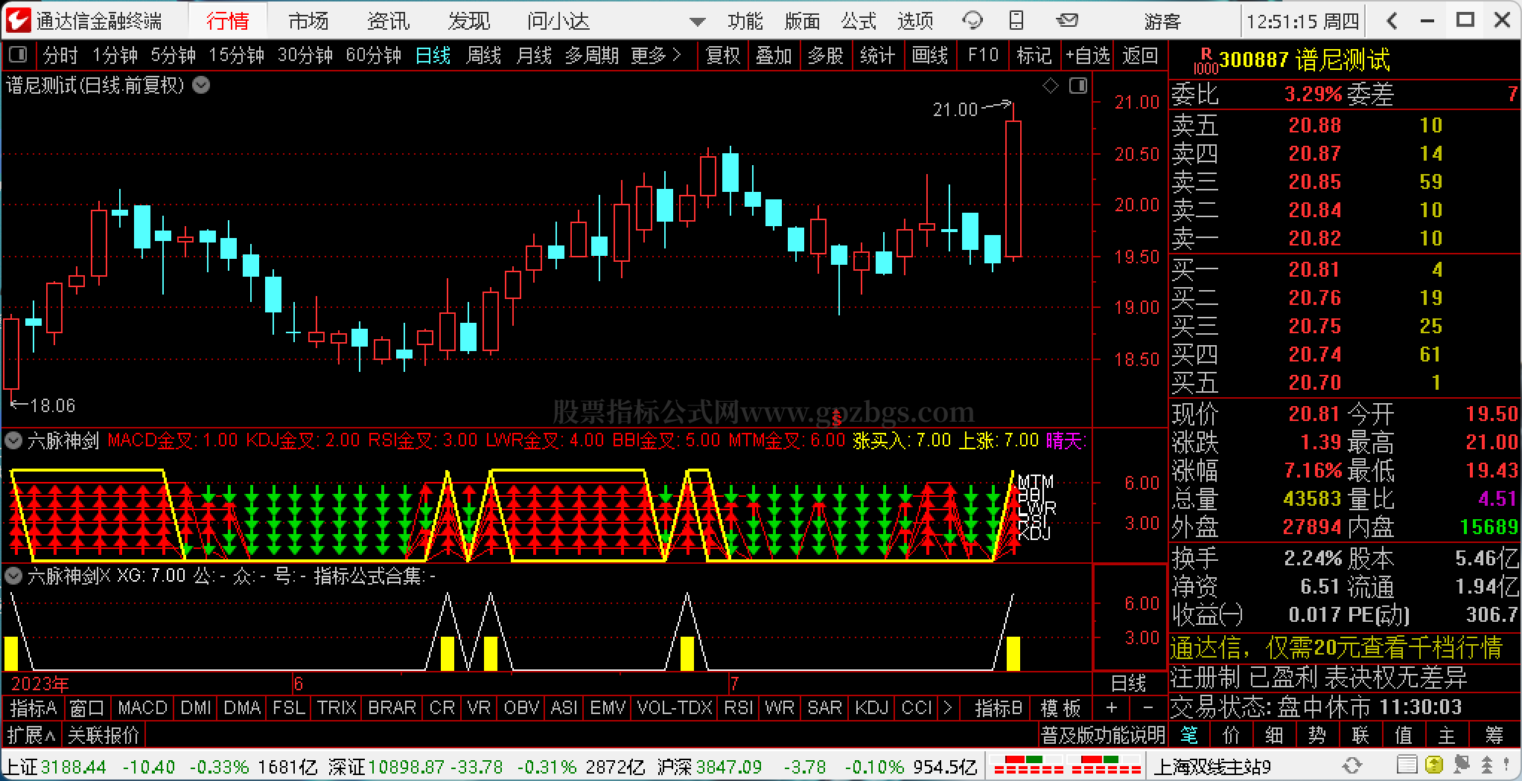Select the 分时 period
The height and width of the screenshot is (781, 1522).
[60, 55]
